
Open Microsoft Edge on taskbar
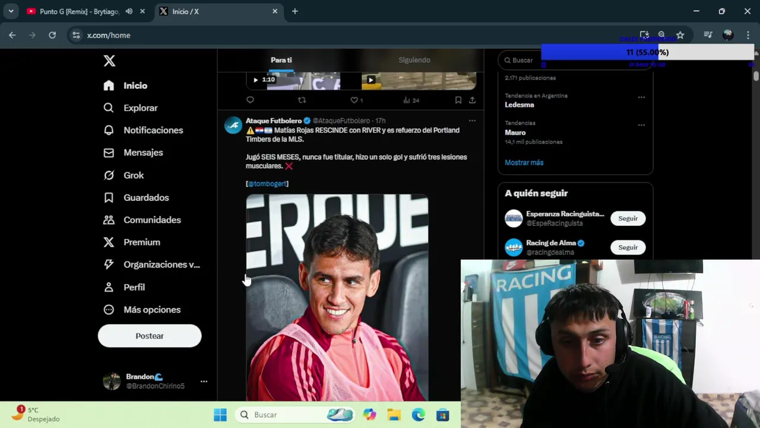[x=419, y=415]
